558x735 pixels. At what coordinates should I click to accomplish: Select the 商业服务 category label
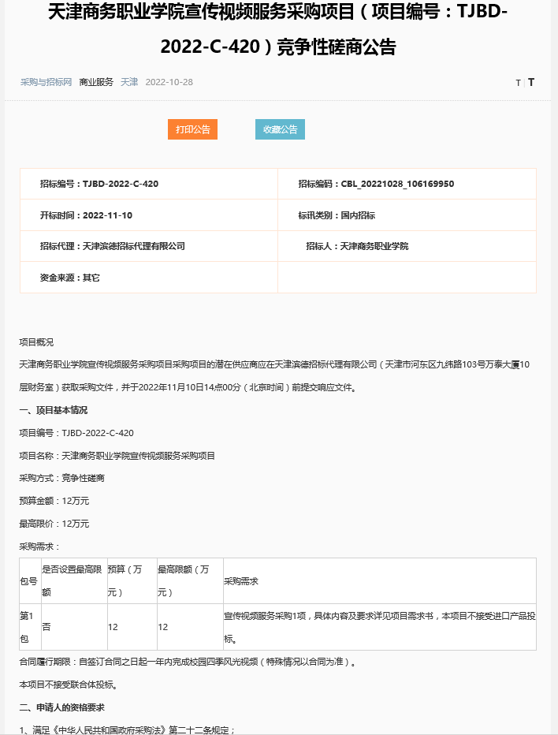pyautogui.click(x=96, y=82)
